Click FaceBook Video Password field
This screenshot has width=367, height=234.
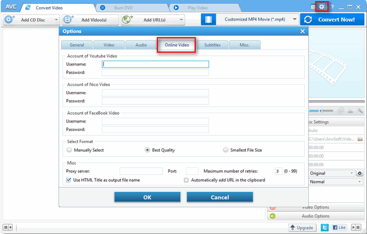[155, 130]
